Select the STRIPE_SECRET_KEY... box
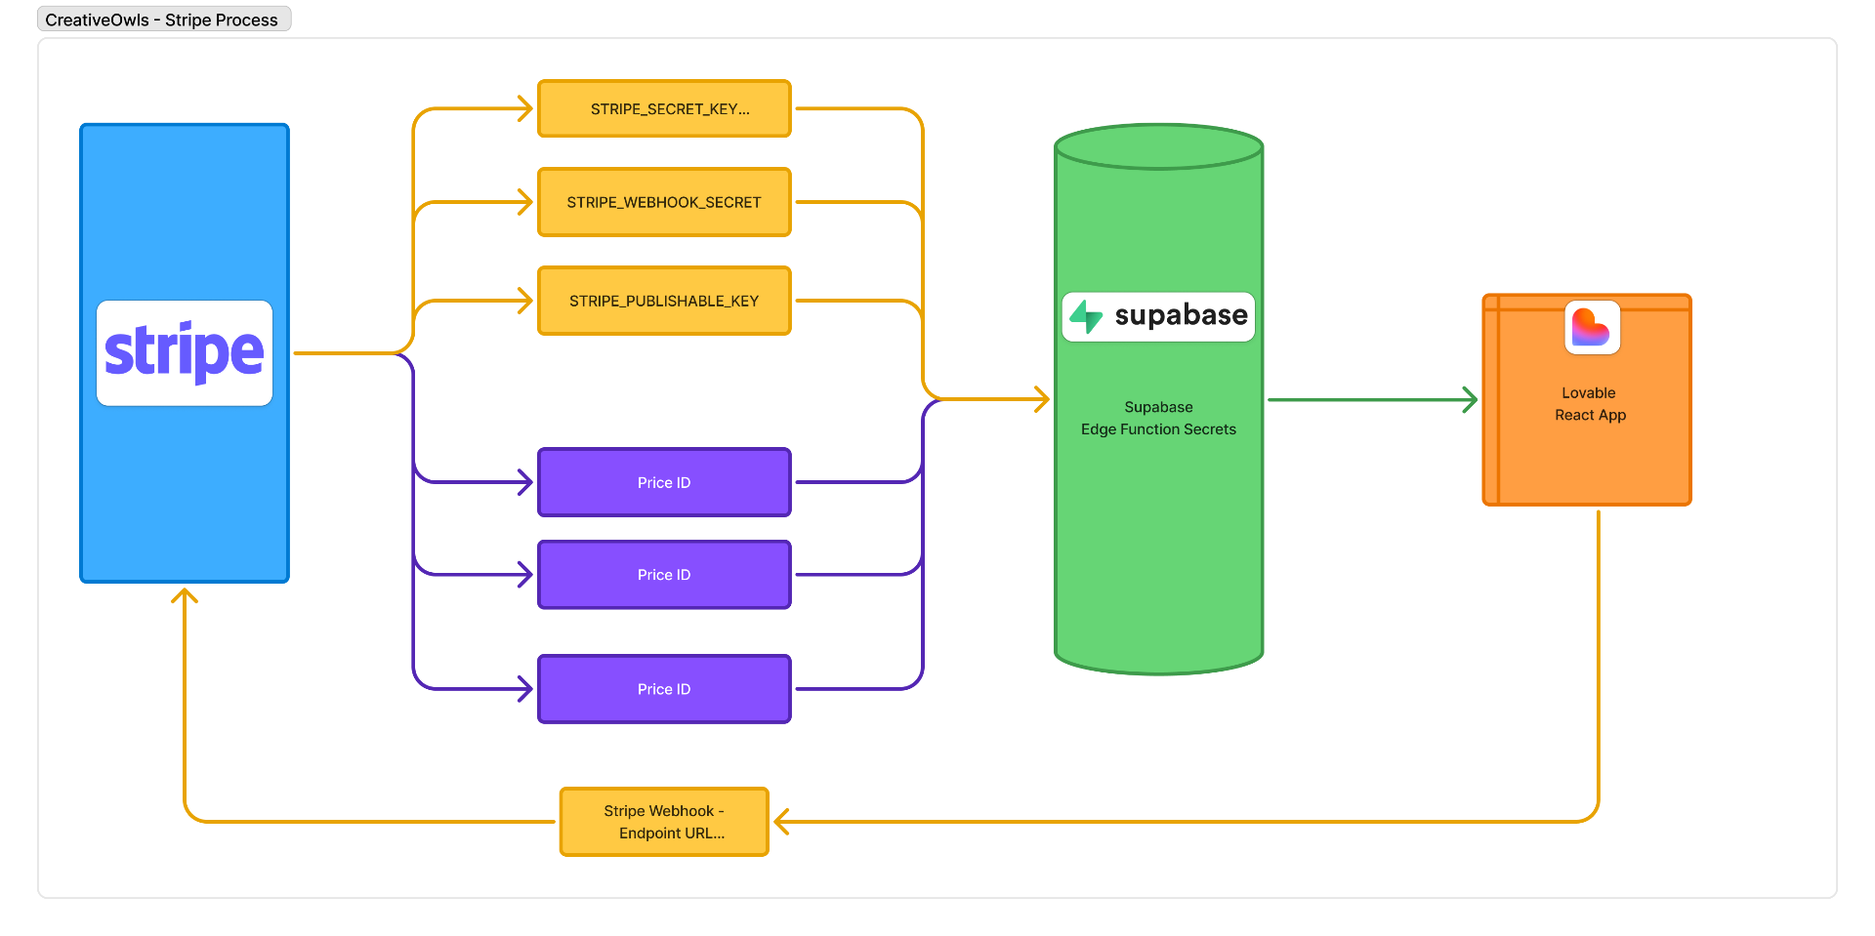This screenshot has width=1875, height=936. point(664,108)
